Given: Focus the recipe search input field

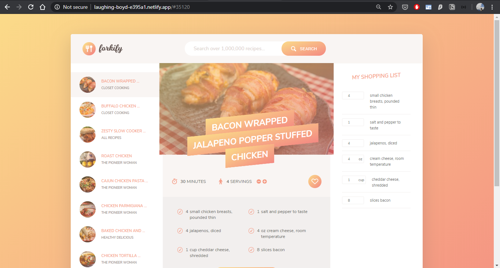Looking at the screenshot, I should [233, 49].
